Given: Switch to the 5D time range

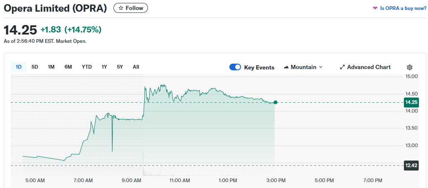Looking at the screenshot, I should point(35,67).
